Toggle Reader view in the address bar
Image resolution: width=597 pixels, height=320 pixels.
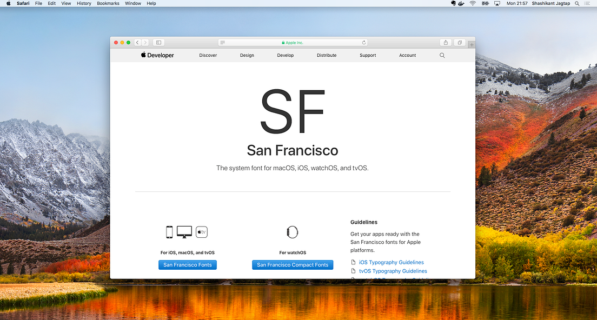[x=222, y=42]
